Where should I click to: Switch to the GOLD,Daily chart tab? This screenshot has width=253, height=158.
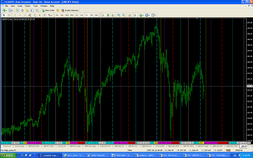tap(20, 146)
